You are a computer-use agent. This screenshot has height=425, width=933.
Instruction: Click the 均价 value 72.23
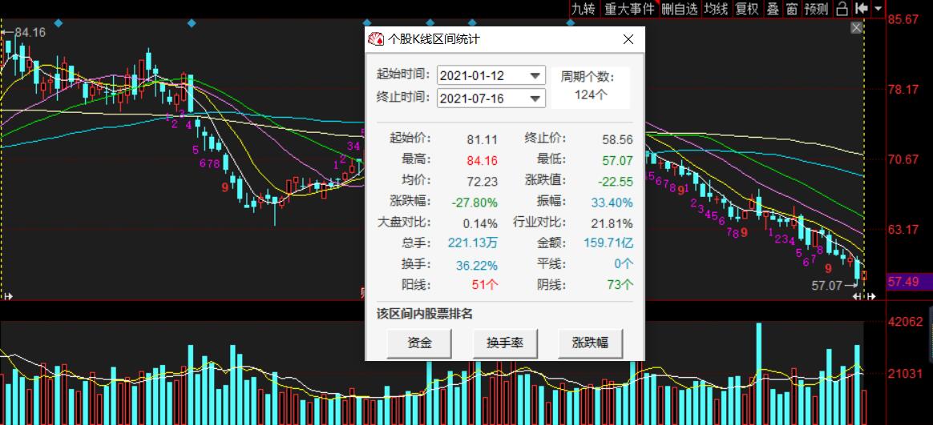(x=482, y=182)
